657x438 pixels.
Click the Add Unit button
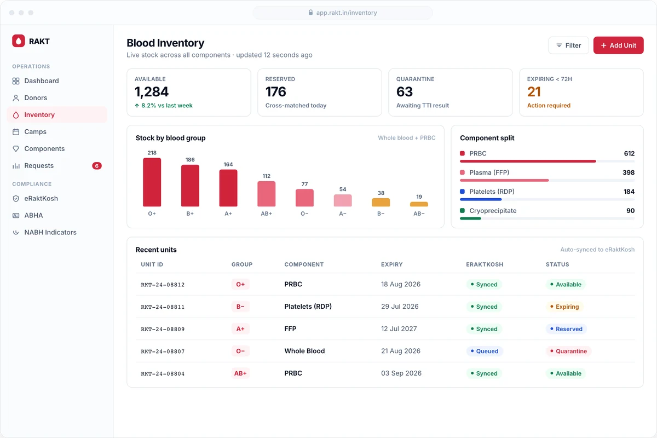point(619,45)
